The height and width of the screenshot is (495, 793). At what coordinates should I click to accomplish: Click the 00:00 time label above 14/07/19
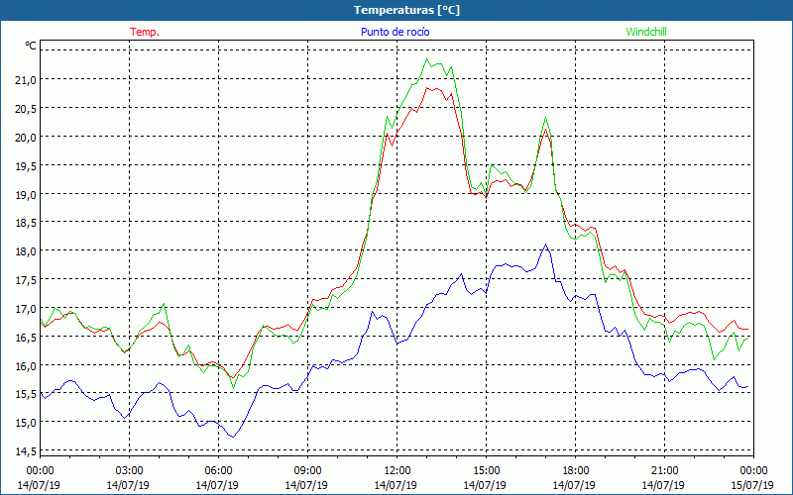40,471
